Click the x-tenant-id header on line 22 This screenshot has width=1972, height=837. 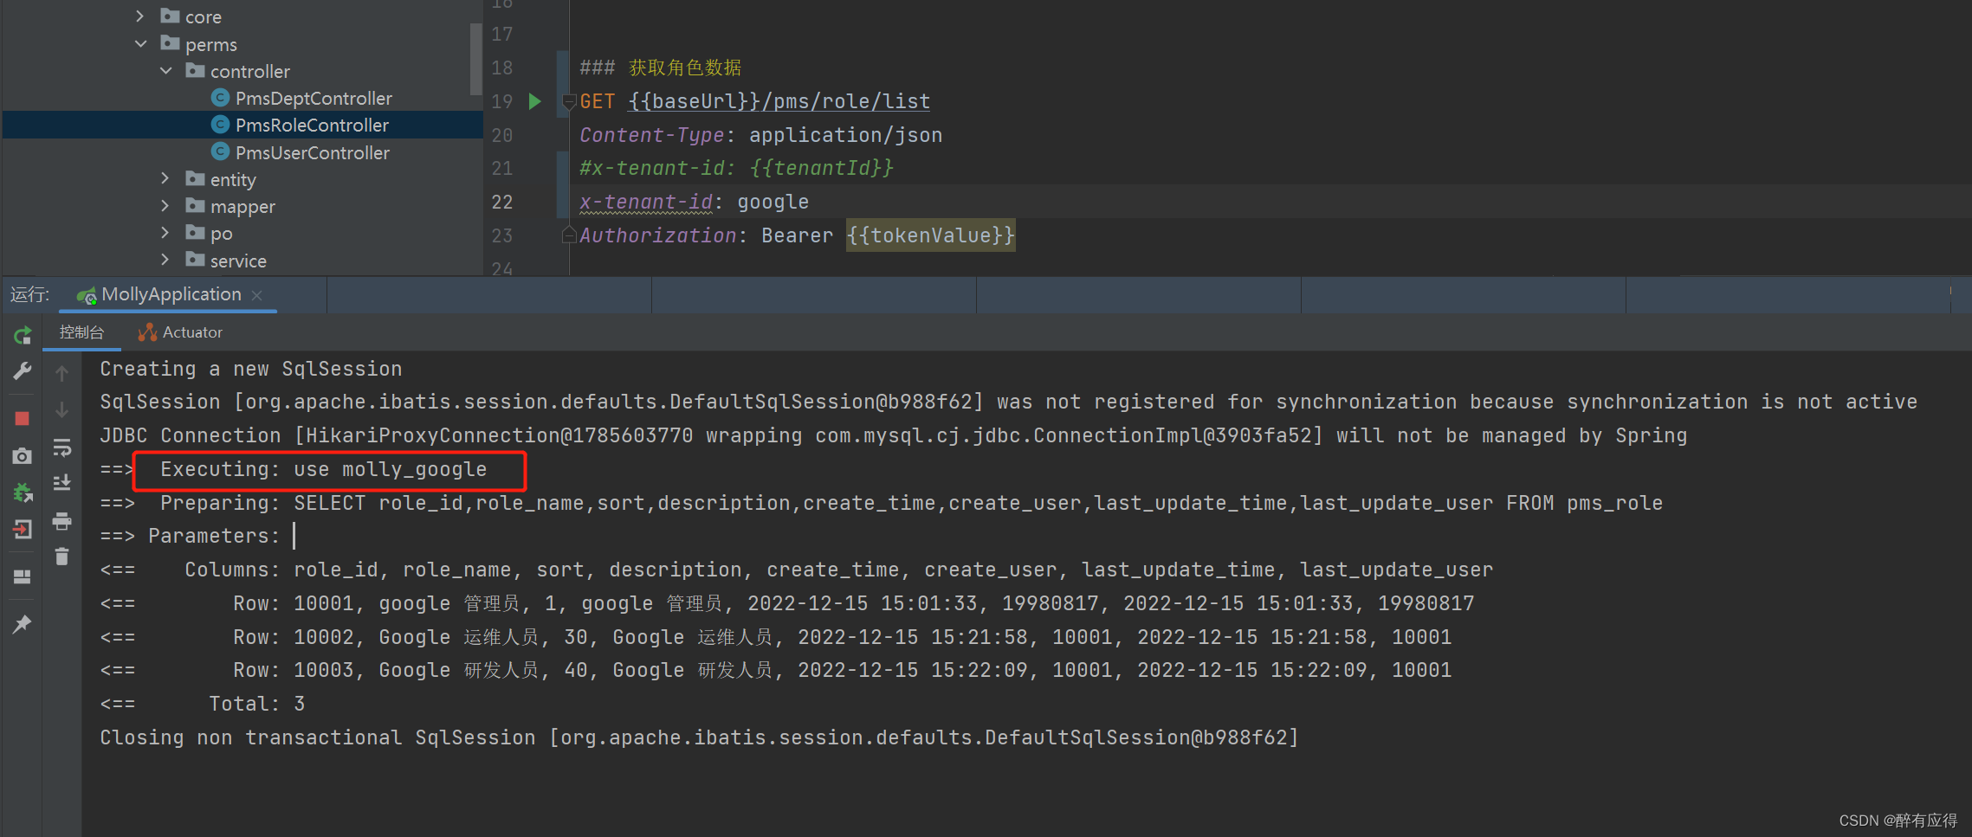click(646, 202)
